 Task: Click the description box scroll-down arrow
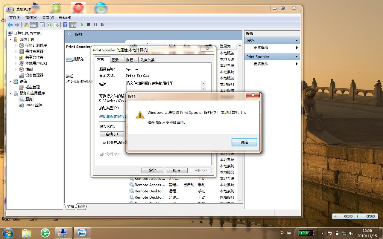204,88
